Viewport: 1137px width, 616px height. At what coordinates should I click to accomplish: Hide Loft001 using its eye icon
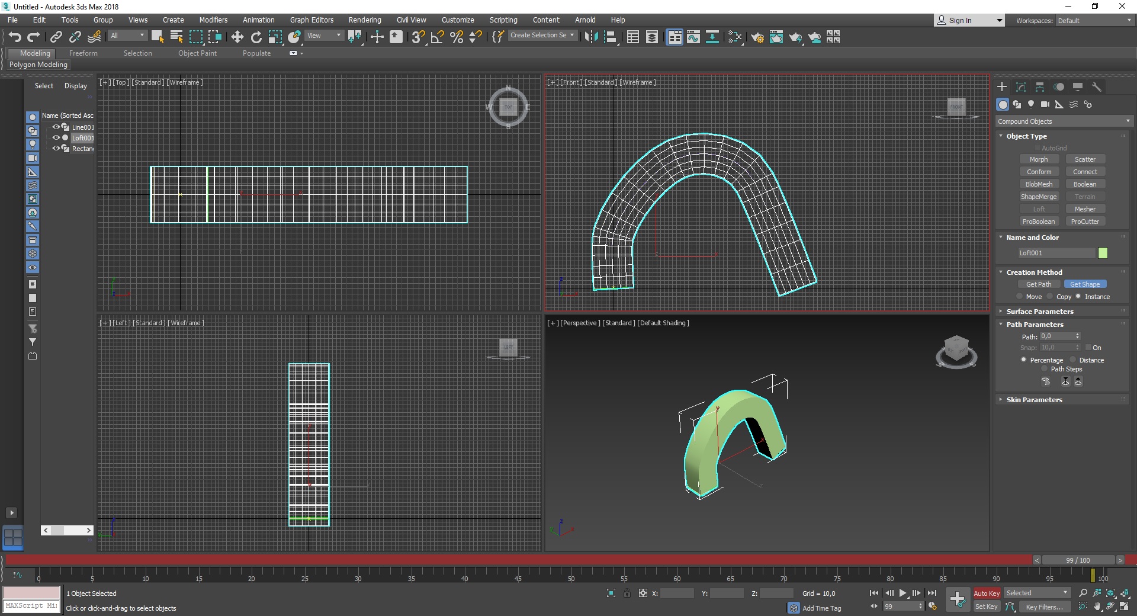click(x=56, y=137)
